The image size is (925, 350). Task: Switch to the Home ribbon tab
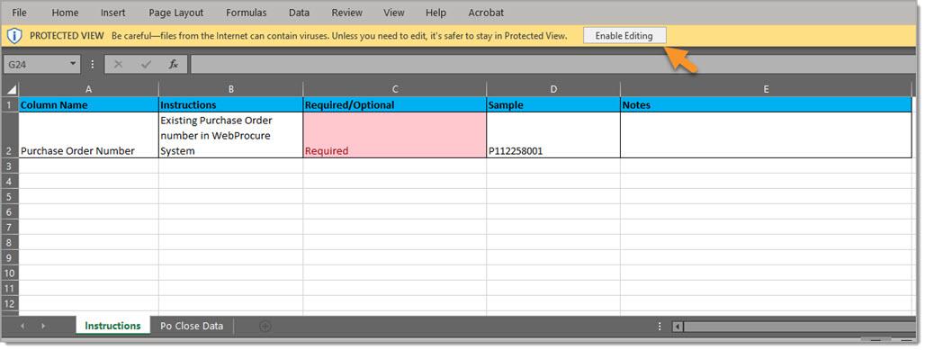[65, 13]
